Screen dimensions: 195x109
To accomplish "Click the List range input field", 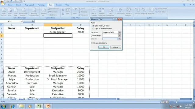I will click(x=110, y=32).
